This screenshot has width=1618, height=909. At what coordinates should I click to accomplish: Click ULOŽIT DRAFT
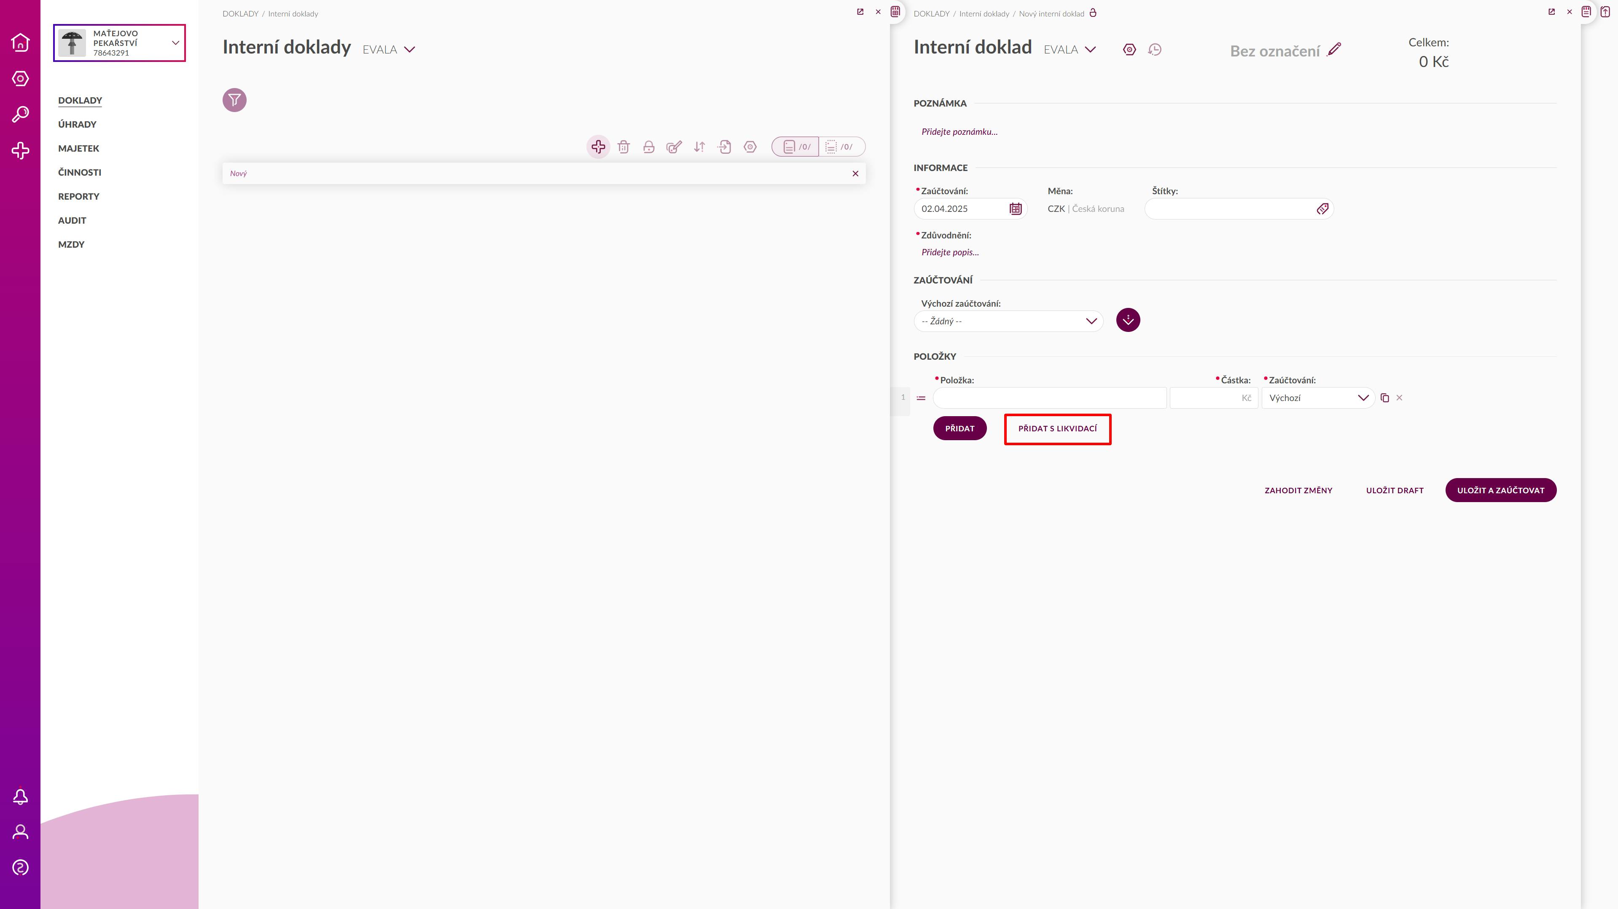tap(1395, 490)
